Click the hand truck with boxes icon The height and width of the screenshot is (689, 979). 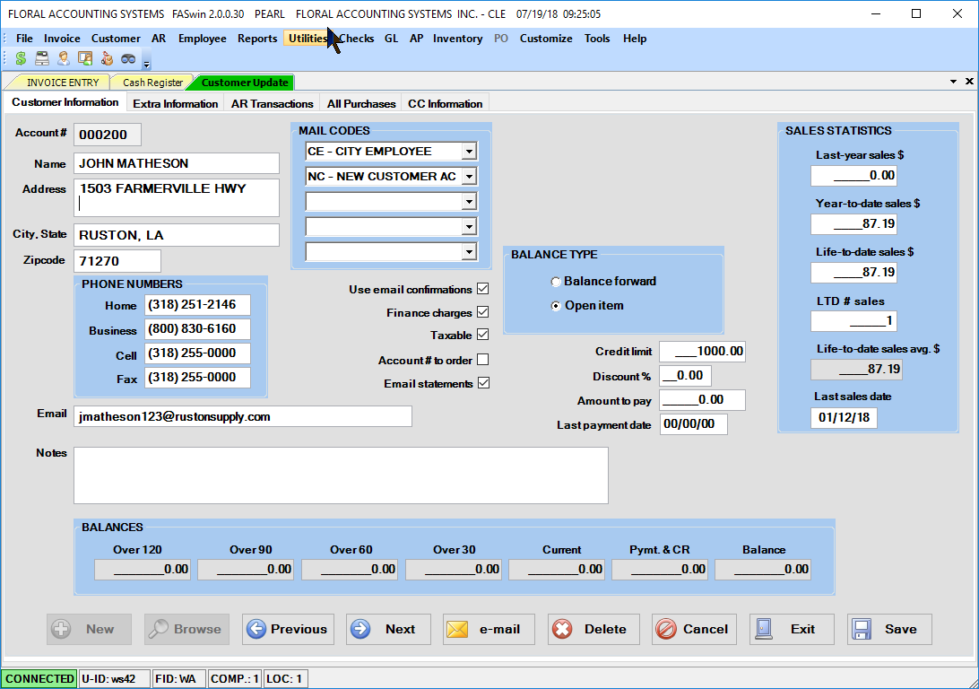click(x=107, y=58)
